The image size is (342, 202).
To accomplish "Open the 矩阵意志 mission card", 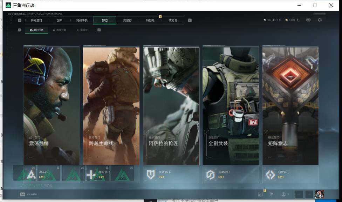I will (290, 106).
